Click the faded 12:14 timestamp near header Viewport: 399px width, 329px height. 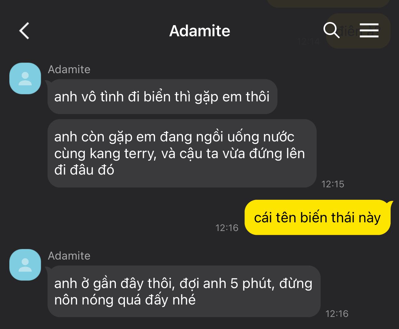click(x=308, y=41)
